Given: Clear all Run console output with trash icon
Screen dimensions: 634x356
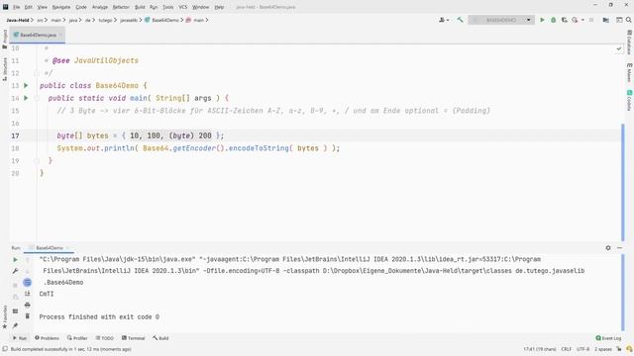Looking at the screenshot, I should (x=27, y=316).
